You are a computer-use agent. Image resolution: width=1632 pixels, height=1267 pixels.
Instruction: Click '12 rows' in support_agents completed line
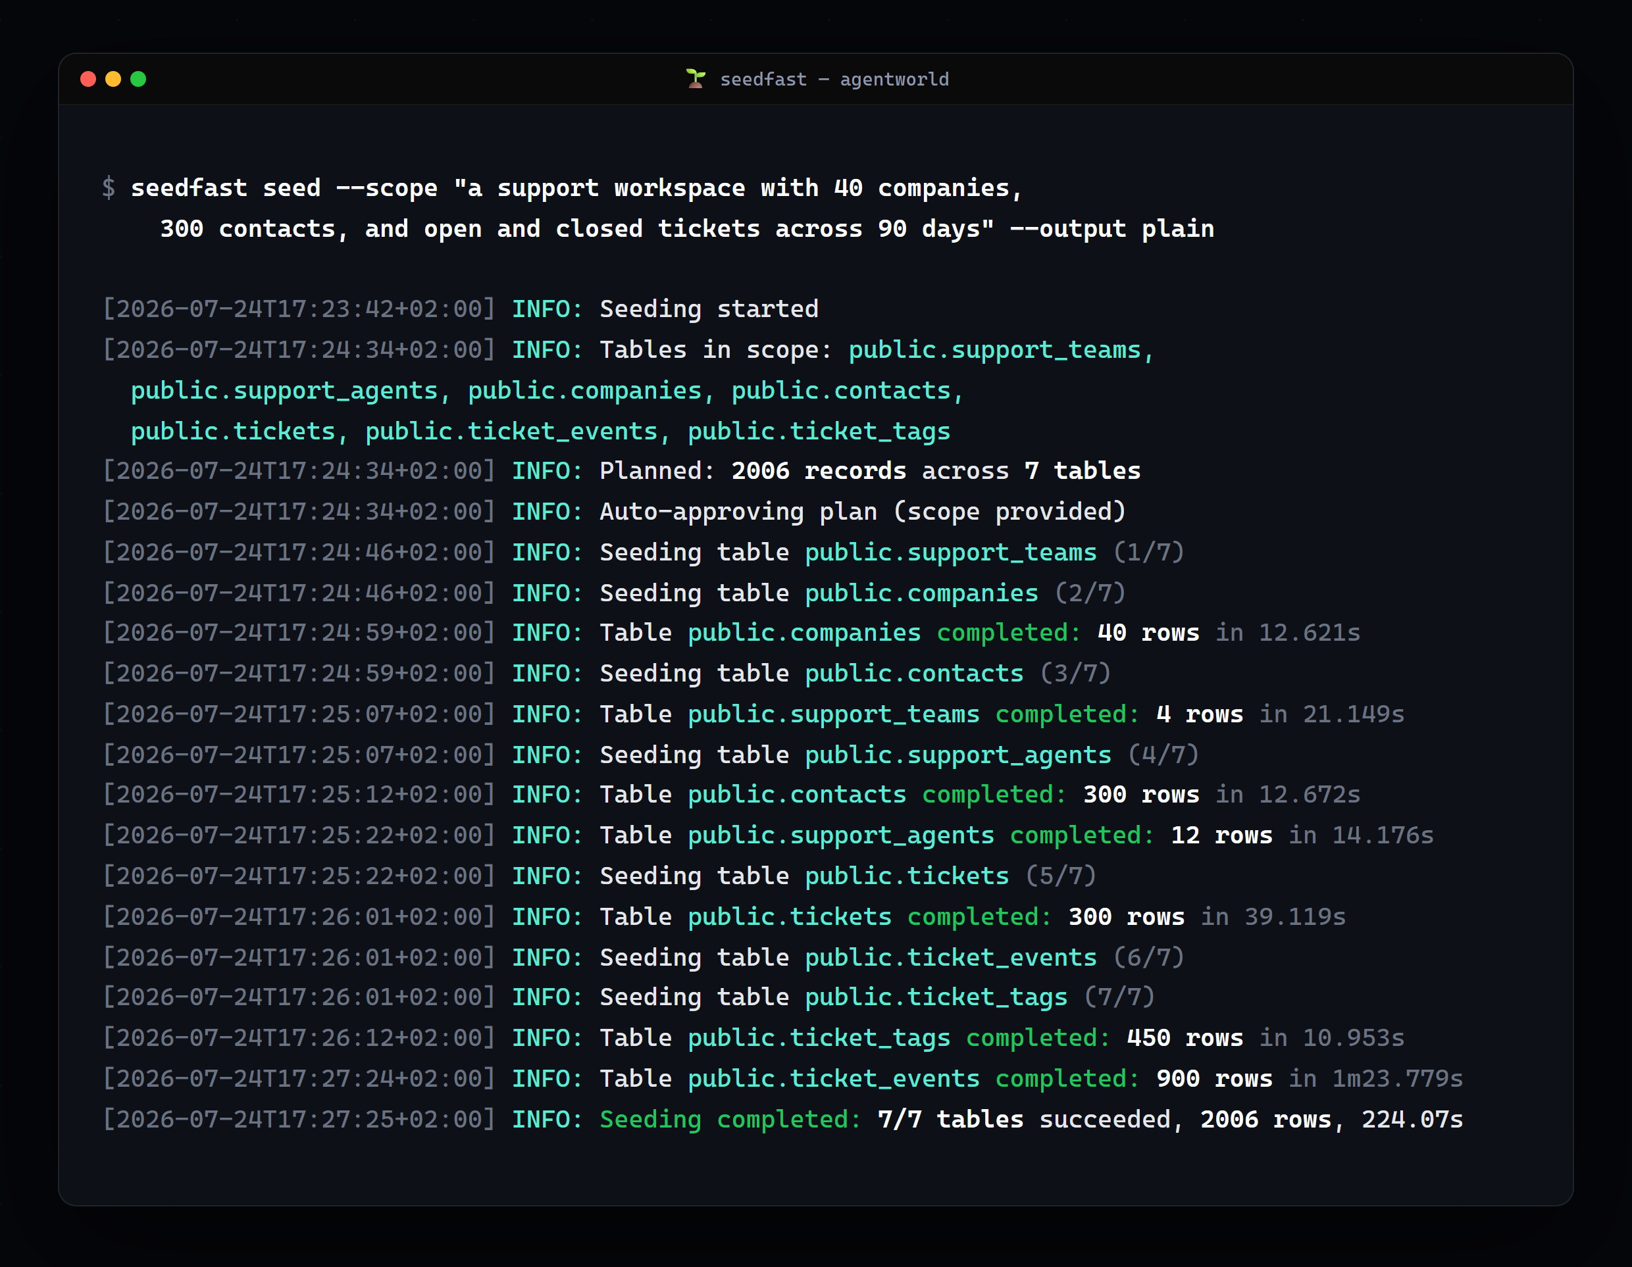tap(1222, 835)
